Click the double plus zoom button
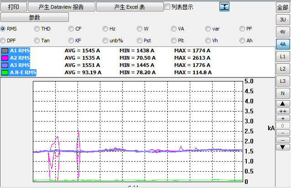Screen dimensions: 291x188 (x=283, y=111)
